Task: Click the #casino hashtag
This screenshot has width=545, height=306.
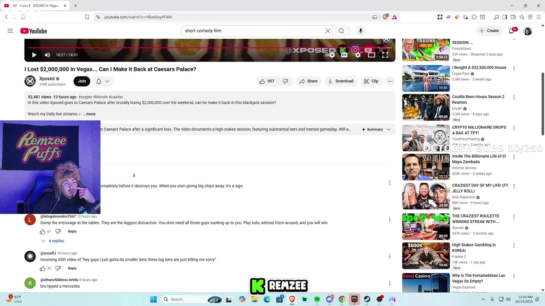Action: (x=116, y=97)
